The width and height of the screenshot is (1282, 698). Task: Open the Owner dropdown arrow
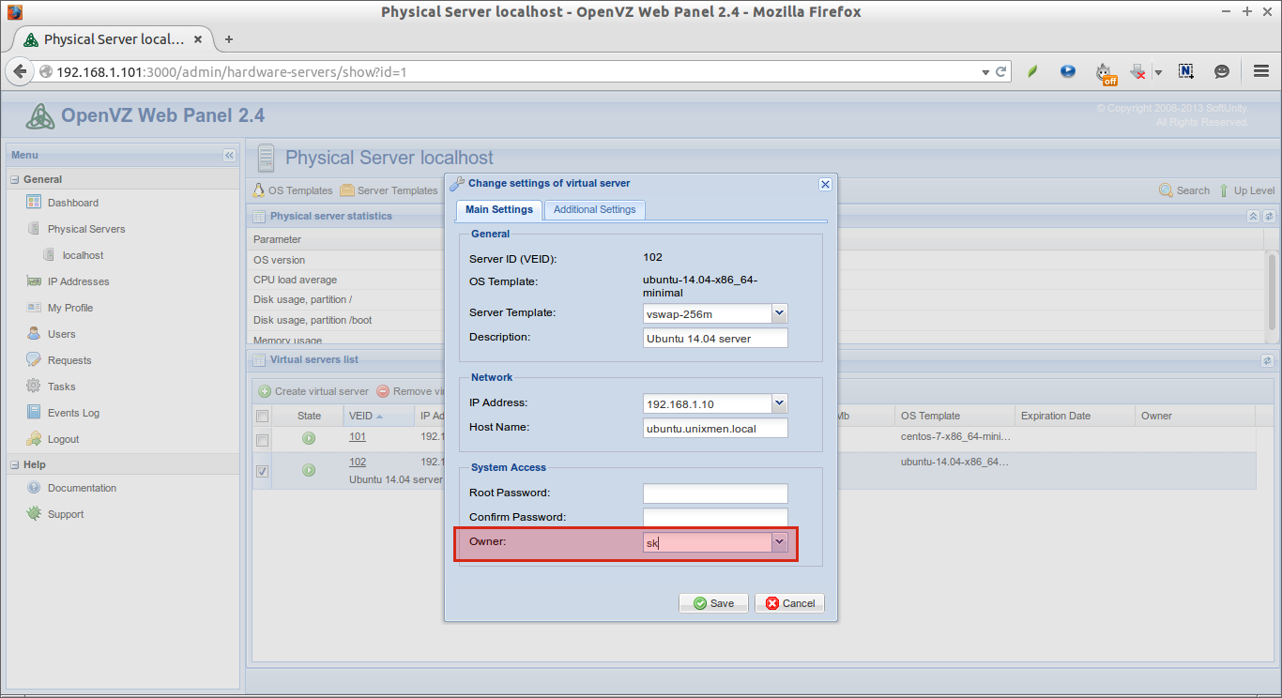779,542
